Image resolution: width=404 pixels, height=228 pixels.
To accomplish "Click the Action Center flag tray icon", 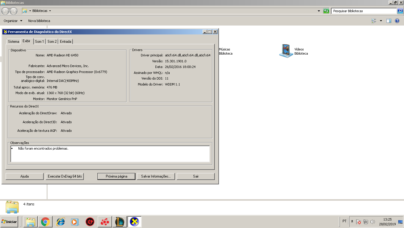I will tap(359, 222).
